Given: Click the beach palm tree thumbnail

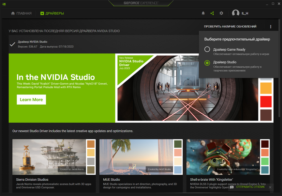Looking at the screenshot, I should point(136,157).
